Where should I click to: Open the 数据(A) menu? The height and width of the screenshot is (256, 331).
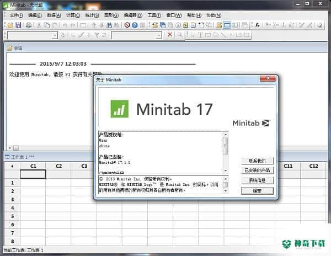click(x=54, y=15)
